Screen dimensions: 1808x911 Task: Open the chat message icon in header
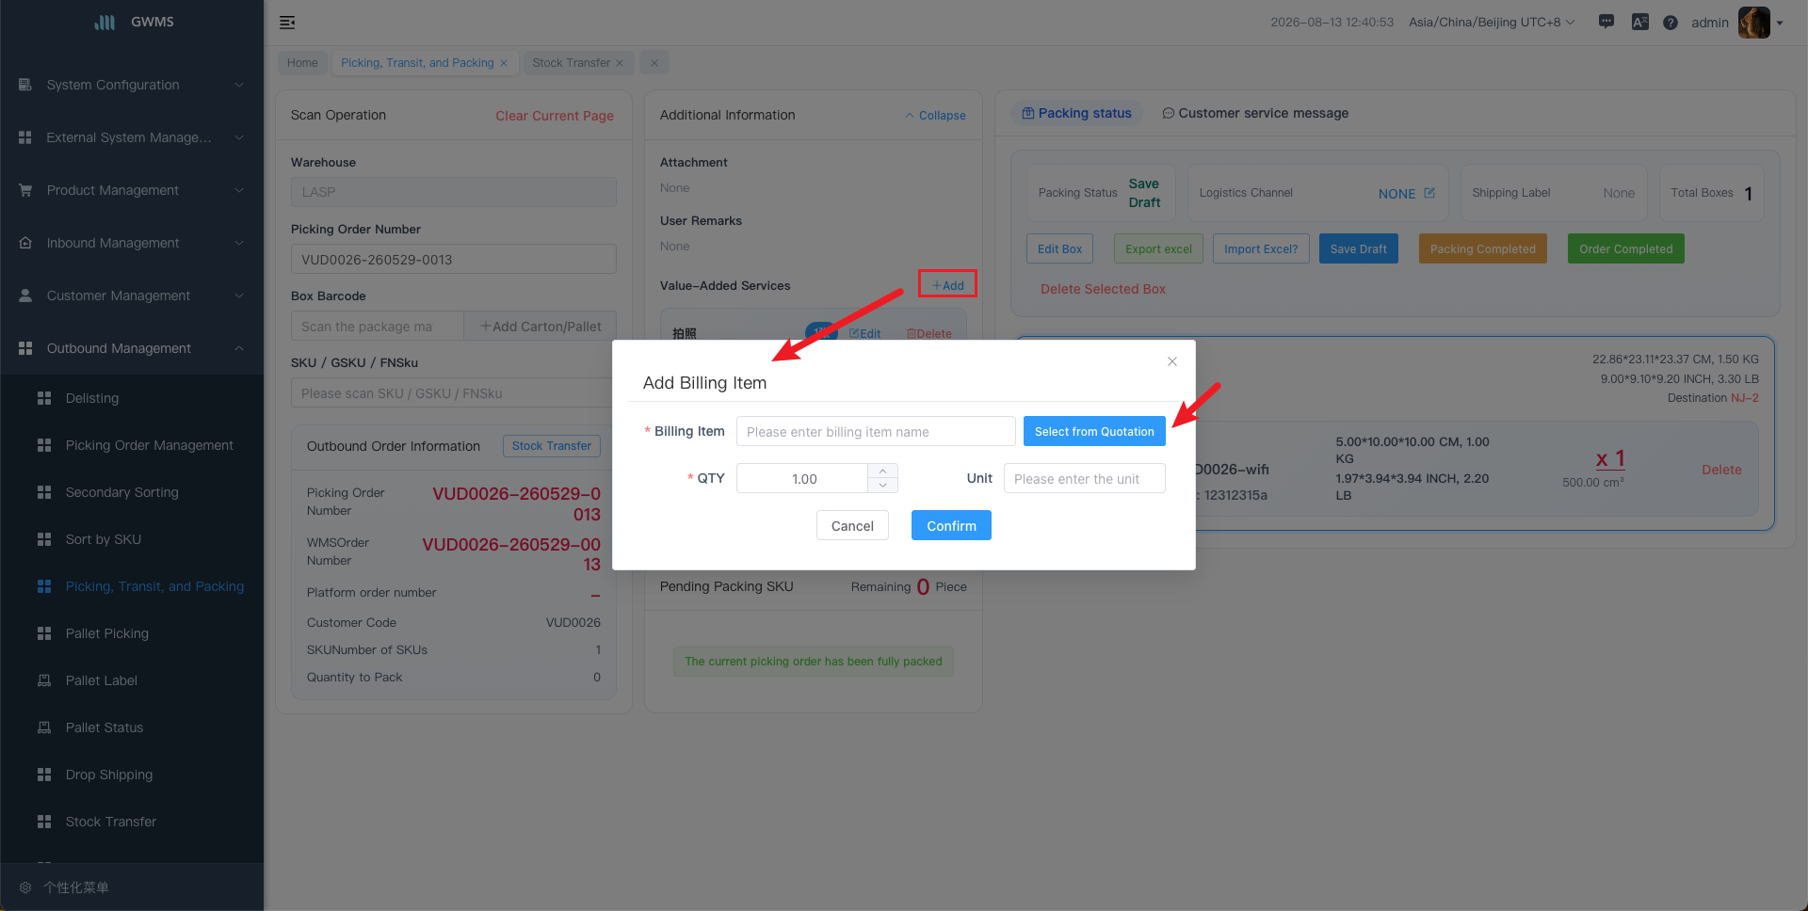[x=1606, y=22]
